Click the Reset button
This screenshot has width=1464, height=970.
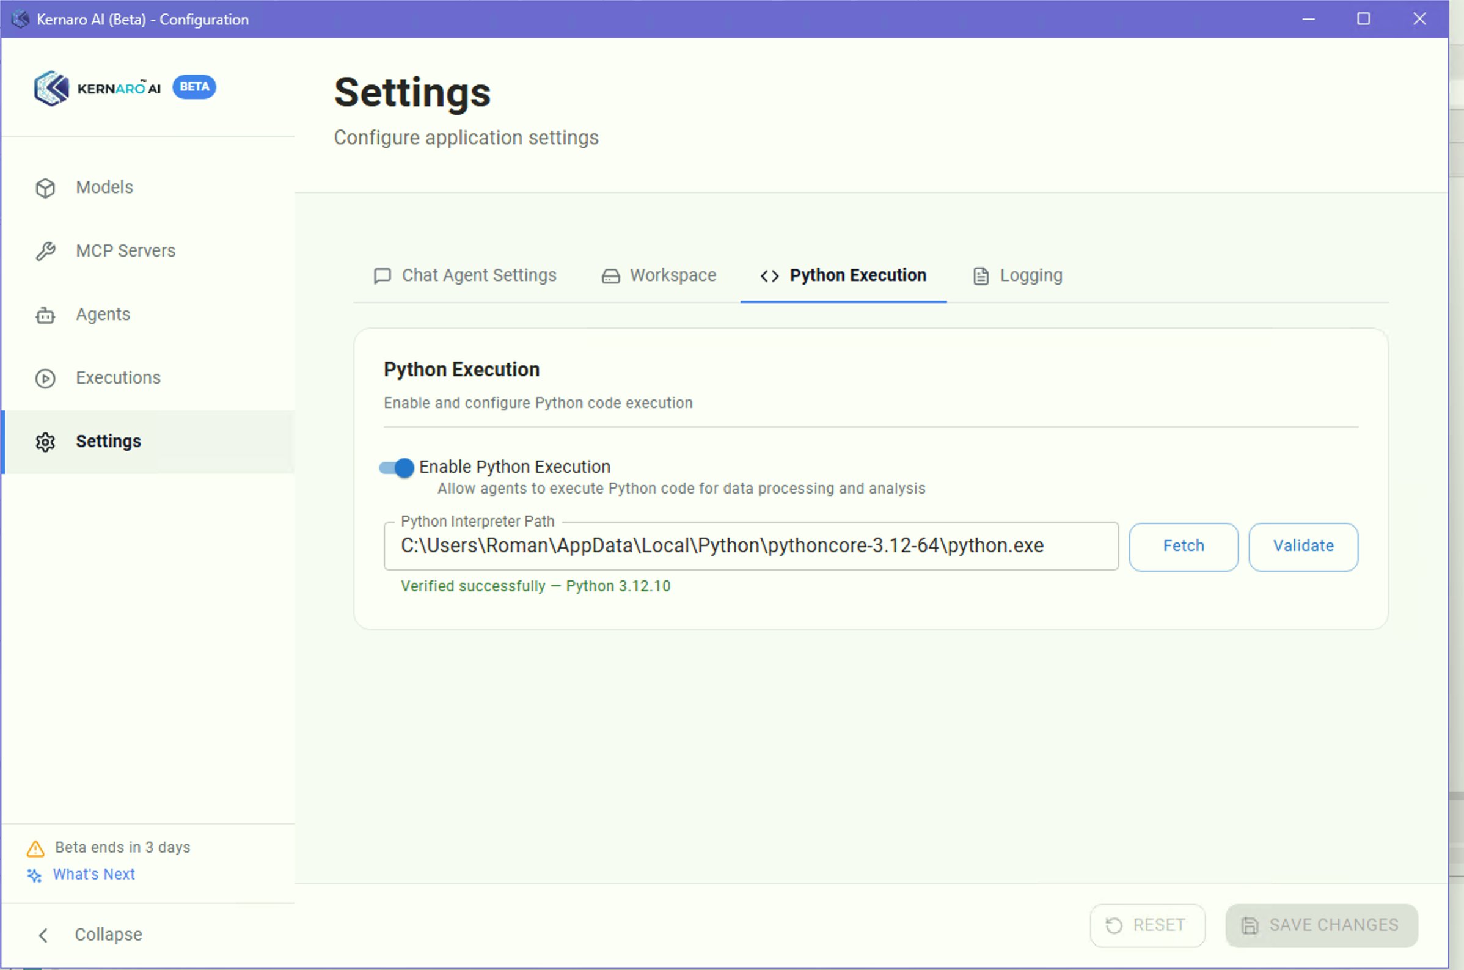[1148, 925]
